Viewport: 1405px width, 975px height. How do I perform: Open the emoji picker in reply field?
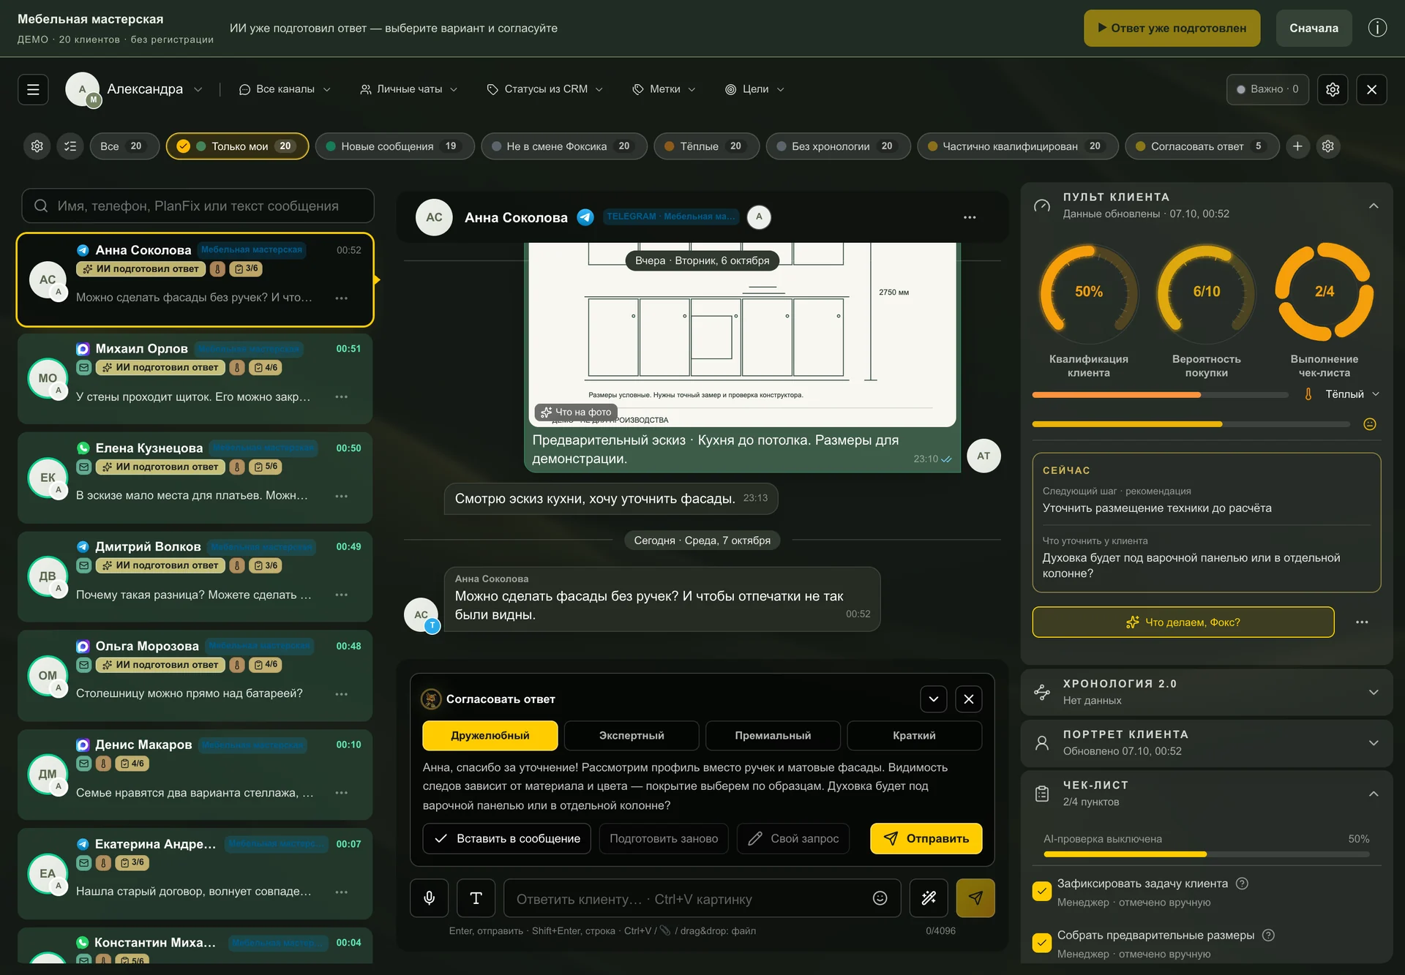[x=880, y=898]
